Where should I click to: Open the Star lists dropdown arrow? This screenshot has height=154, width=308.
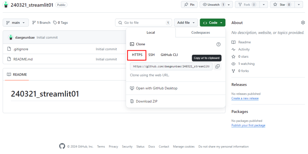[x=299, y=5]
